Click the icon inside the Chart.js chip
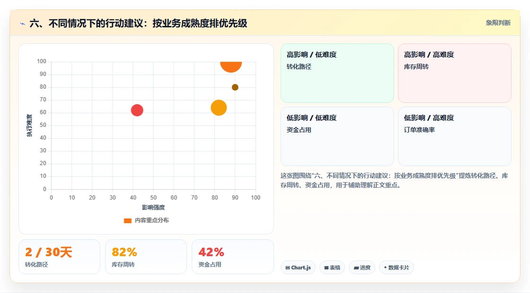Viewport: 530px width, 293px height. click(288, 268)
